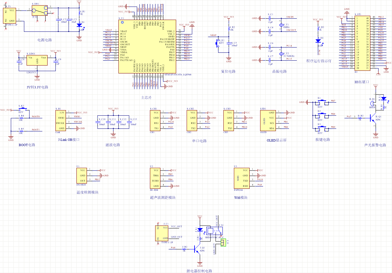Click the '5V转3.3V电路' section label
Screen dimensions: 392x273
tap(37, 87)
